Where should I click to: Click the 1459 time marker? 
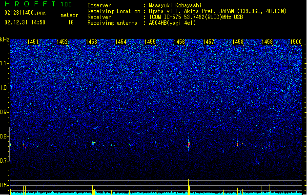pyautogui.click(x=267, y=41)
